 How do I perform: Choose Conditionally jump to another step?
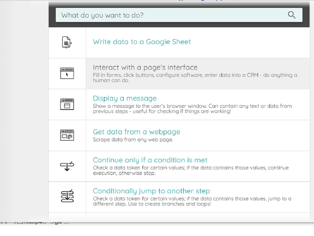click(151, 191)
